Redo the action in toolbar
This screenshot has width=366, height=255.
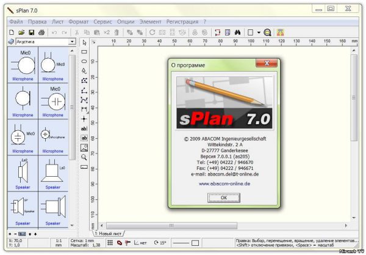point(64,32)
